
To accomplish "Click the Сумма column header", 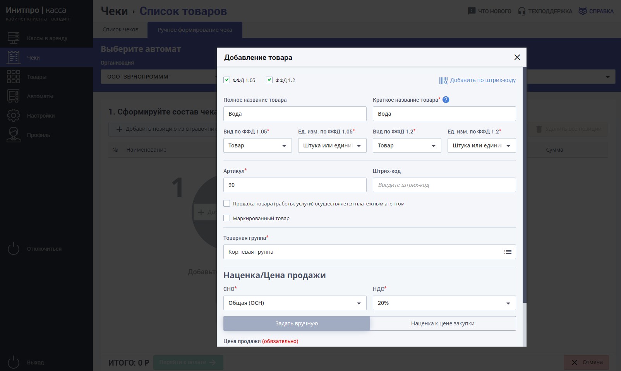I will (x=554, y=150).
